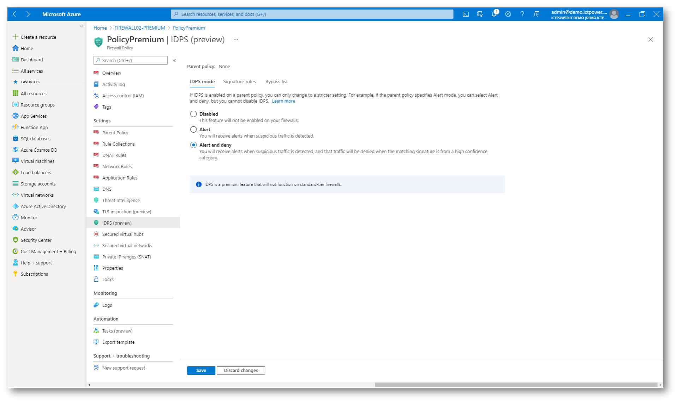
Task: Open Activity log
Action: point(113,84)
